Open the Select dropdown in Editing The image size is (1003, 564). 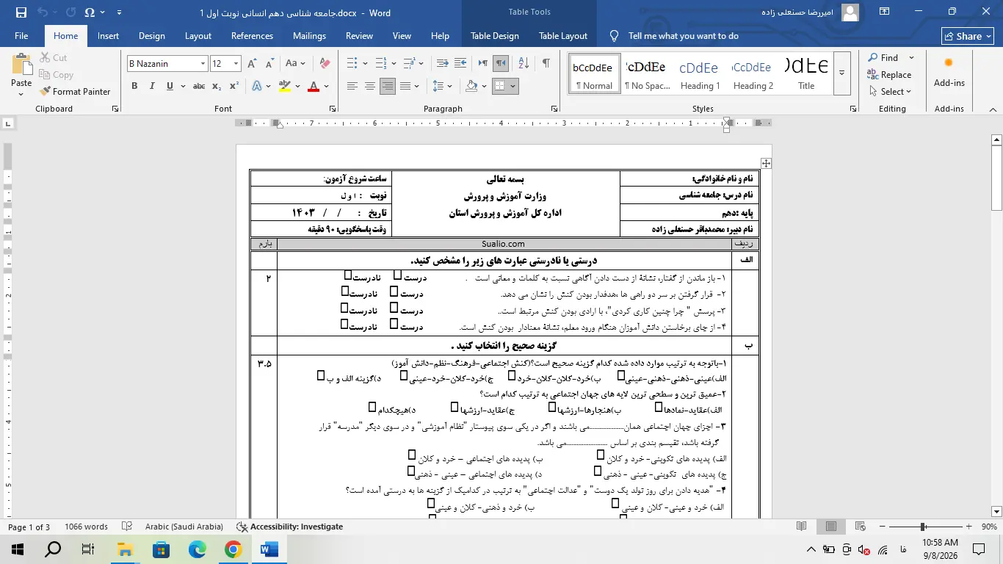click(890, 92)
